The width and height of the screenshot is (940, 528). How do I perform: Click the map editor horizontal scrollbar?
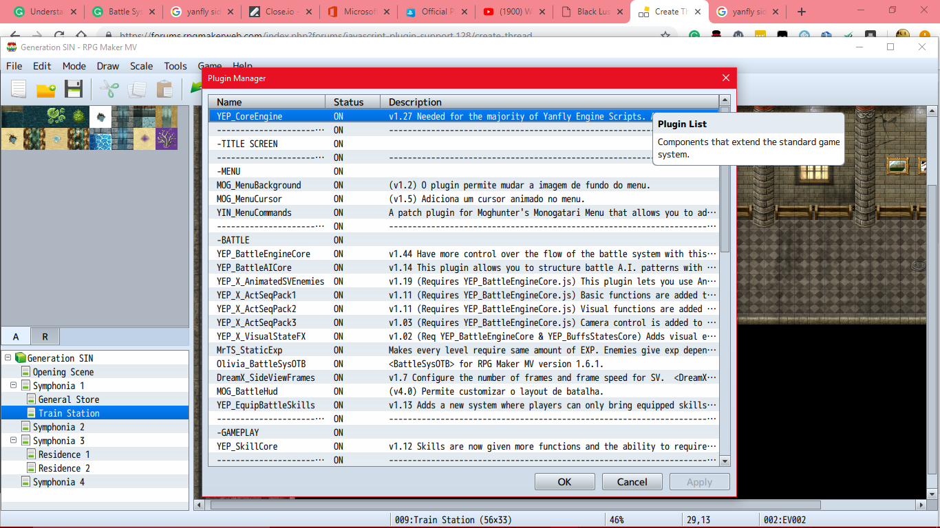point(561,505)
